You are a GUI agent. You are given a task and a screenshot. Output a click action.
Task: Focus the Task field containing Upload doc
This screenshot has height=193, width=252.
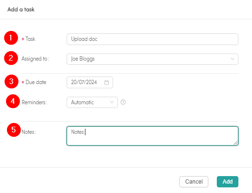pos(153,39)
